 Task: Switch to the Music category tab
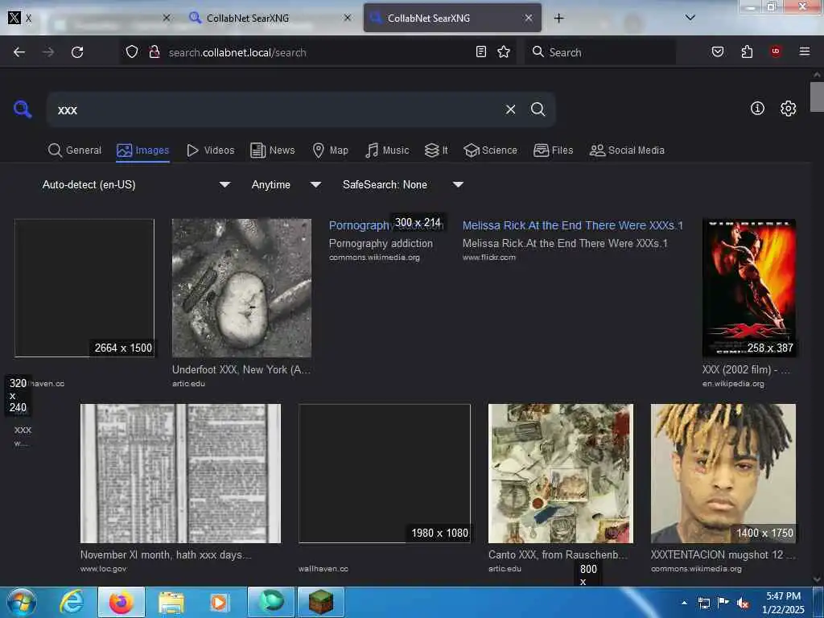click(387, 150)
